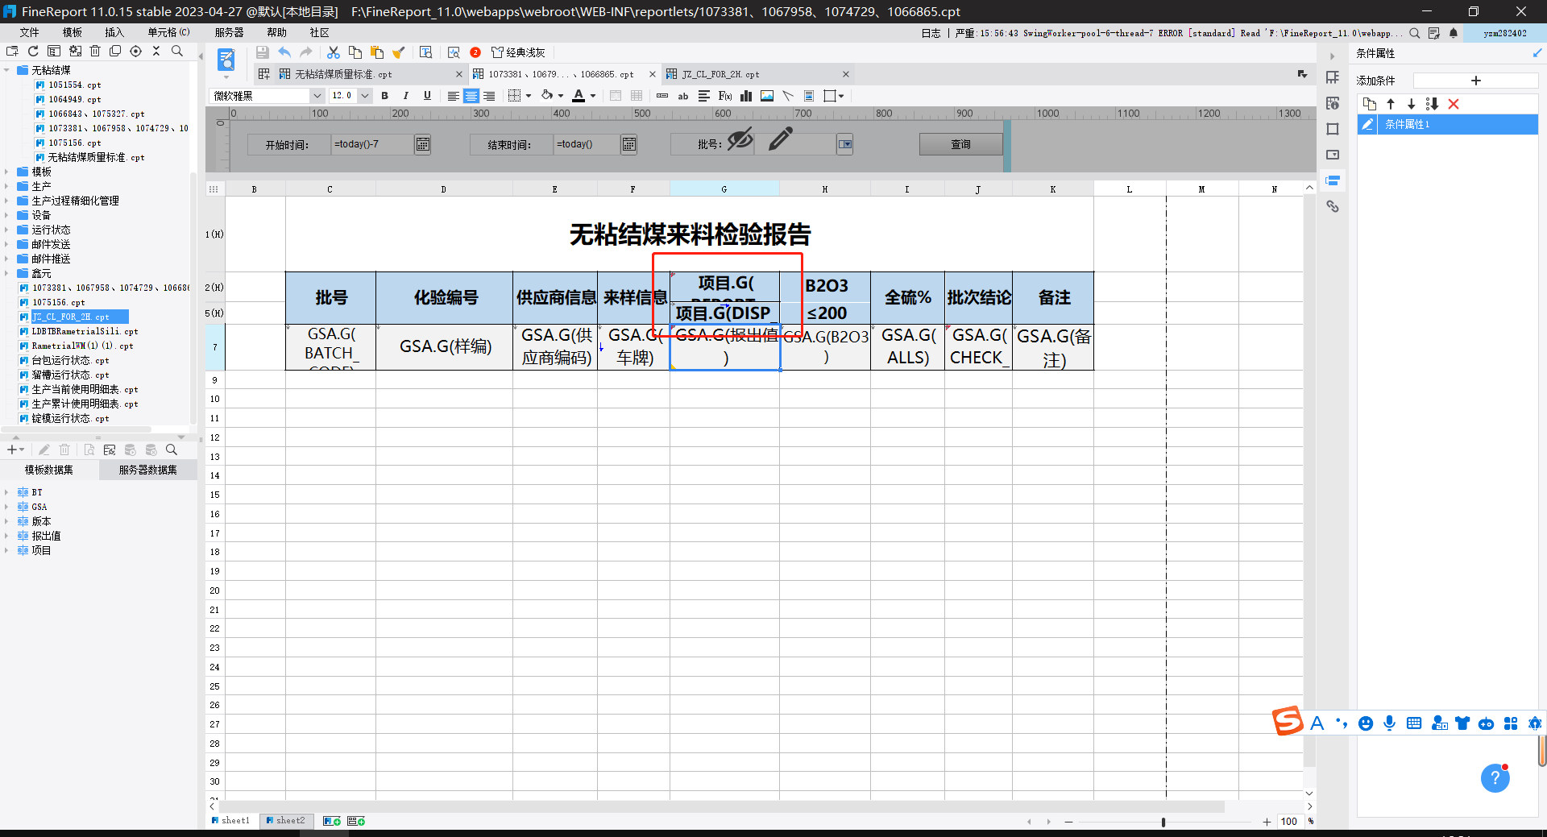The height and width of the screenshot is (837, 1547).
Task: Open cell border style dropdown arrow
Action: pos(529,96)
